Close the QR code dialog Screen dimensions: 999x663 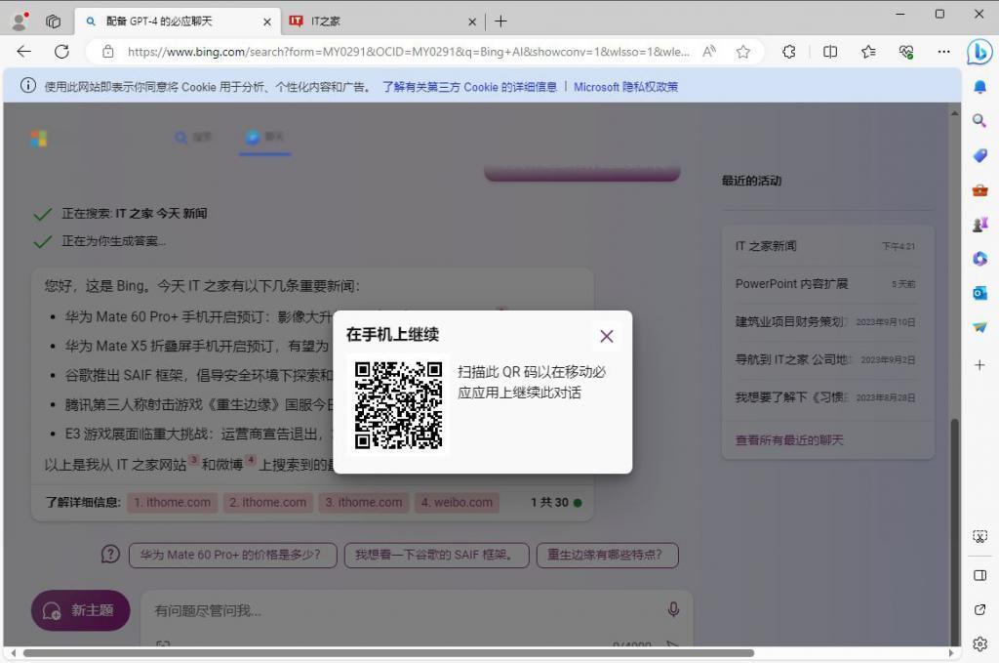click(x=606, y=335)
